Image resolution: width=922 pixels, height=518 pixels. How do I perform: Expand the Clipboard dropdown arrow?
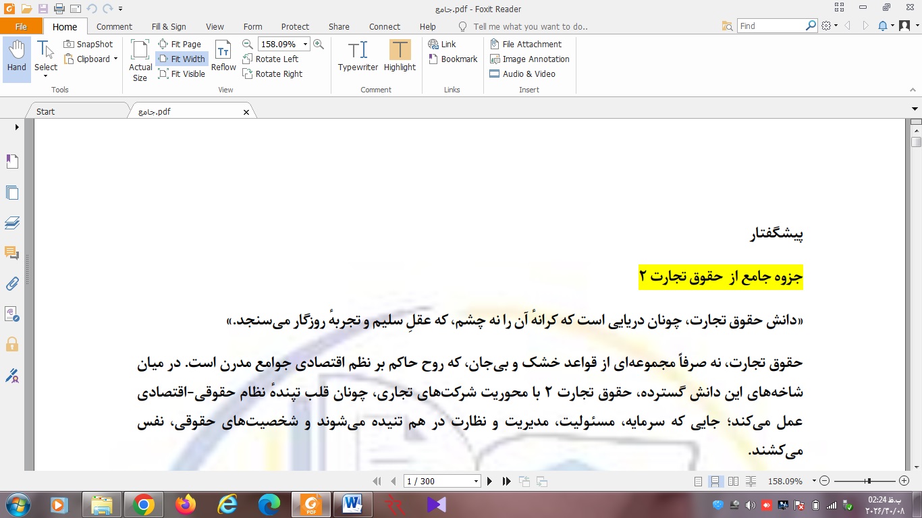(x=115, y=59)
